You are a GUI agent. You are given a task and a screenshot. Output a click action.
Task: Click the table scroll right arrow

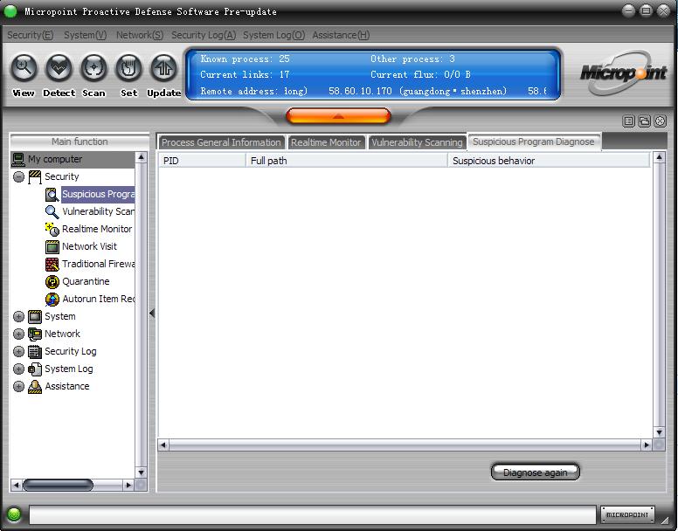[x=647, y=445]
